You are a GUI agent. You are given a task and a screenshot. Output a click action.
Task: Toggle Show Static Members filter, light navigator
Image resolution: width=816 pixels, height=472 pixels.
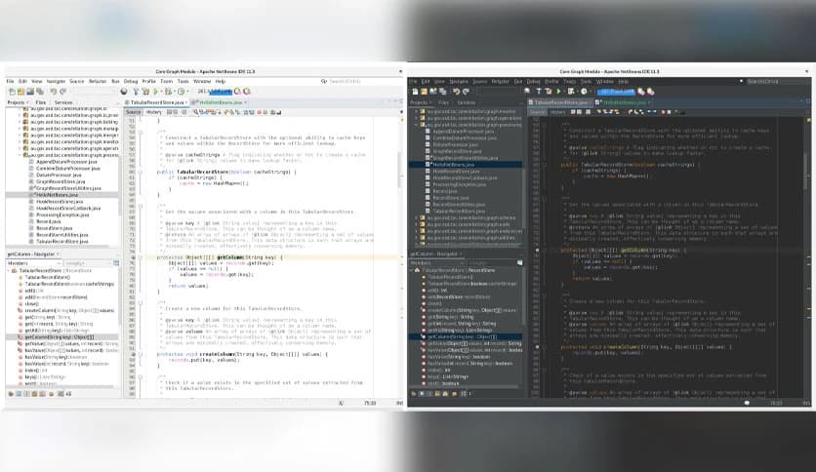point(27,394)
